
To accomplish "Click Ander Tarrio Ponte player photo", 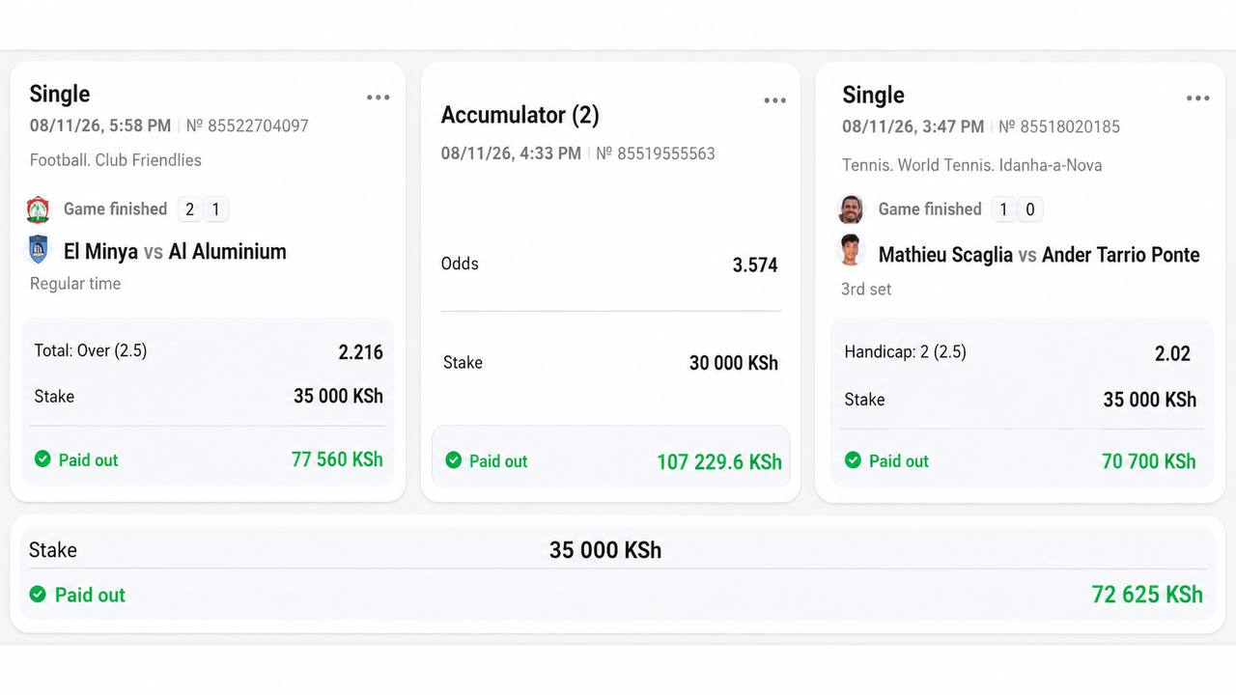I will 851,251.
